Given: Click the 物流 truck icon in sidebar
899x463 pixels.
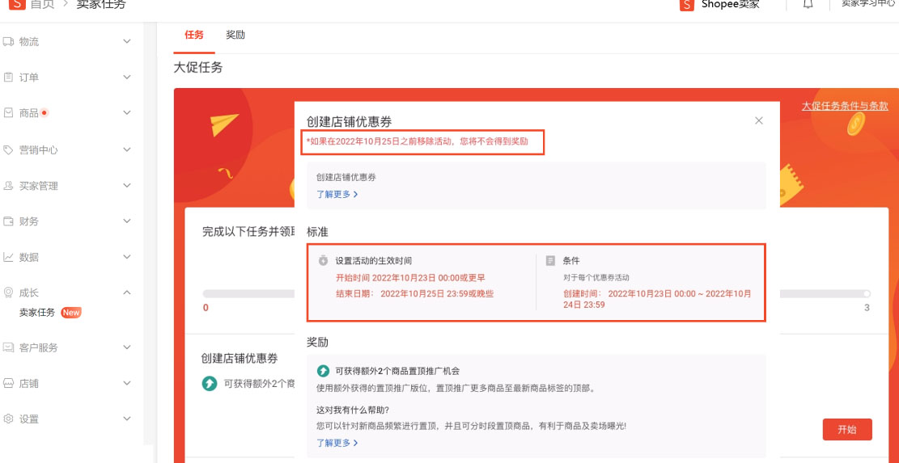Looking at the screenshot, I should [x=8, y=41].
